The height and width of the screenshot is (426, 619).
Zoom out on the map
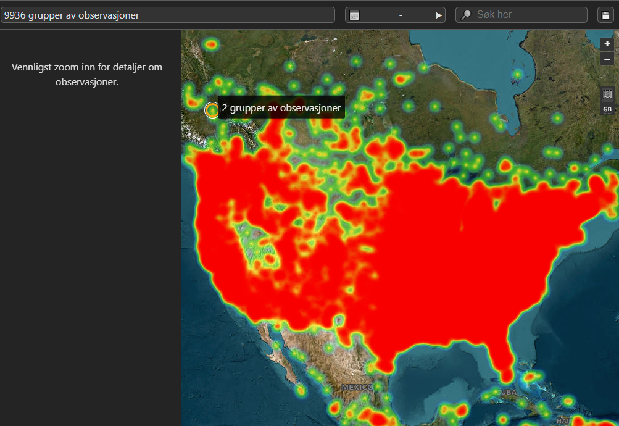607,59
